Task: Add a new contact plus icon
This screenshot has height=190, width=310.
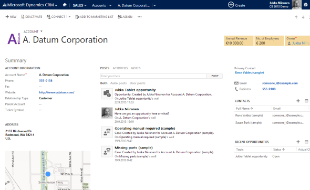Action: coord(298,101)
